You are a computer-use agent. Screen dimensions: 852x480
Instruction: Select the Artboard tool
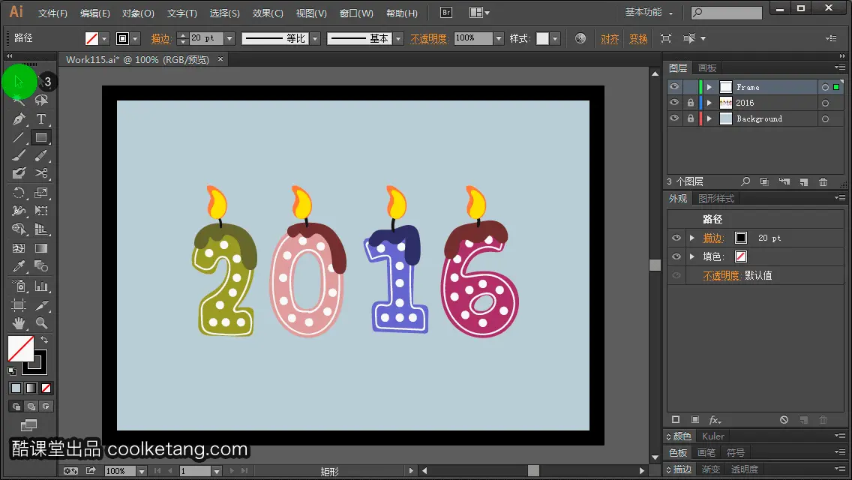click(x=19, y=305)
